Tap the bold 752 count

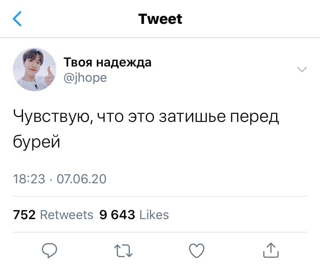24,215
